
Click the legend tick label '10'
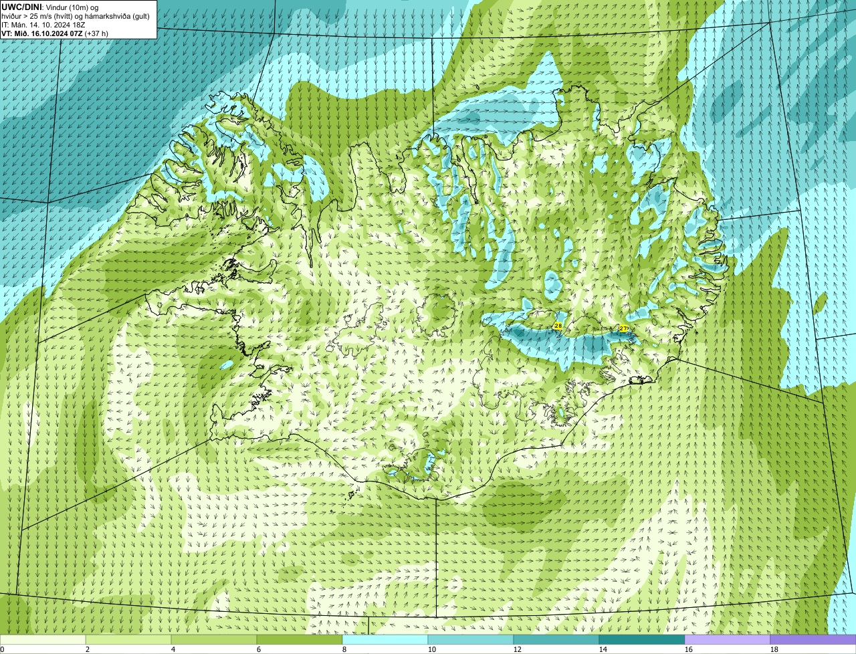432,649
